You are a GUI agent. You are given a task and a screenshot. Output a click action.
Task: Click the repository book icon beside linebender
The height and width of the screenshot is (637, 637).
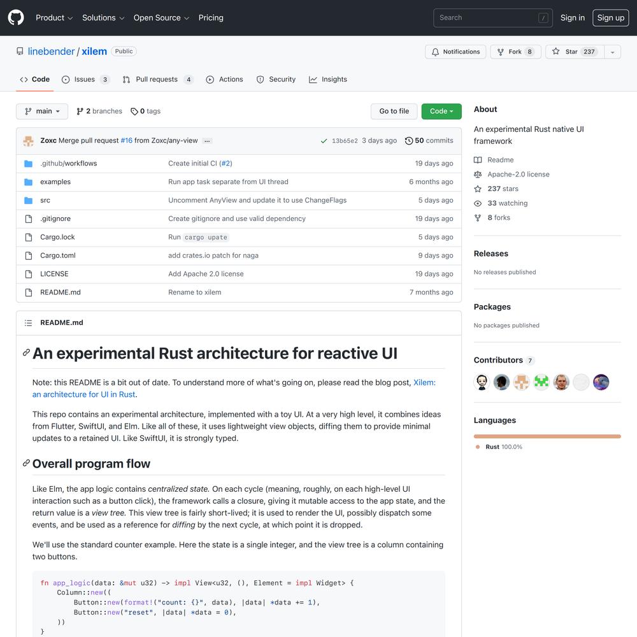20,51
